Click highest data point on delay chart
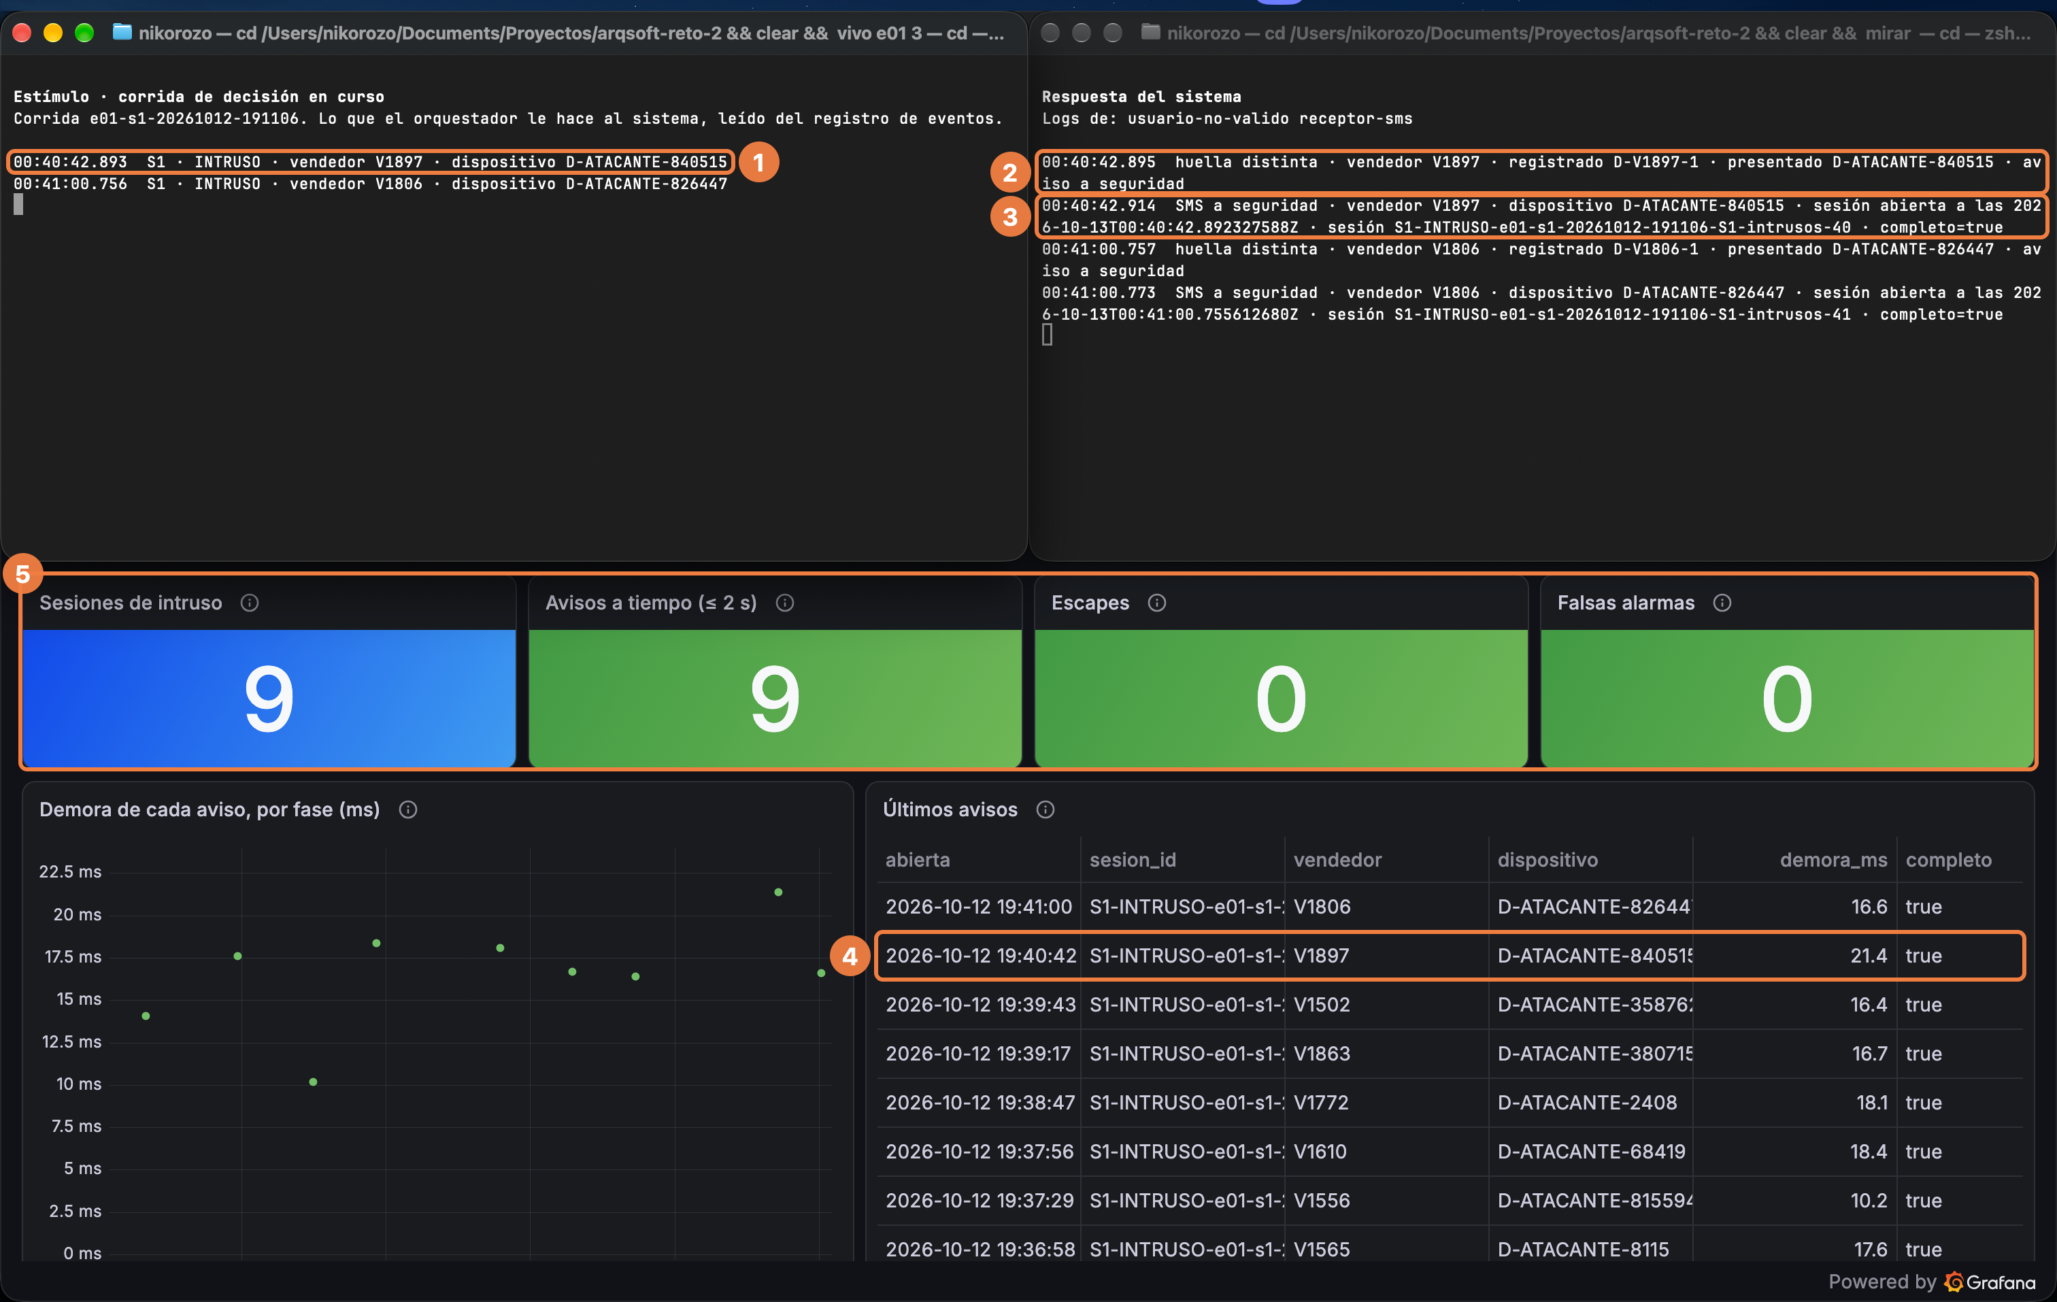This screenshot has height=1302, width=2057. [x=778, y=892]
